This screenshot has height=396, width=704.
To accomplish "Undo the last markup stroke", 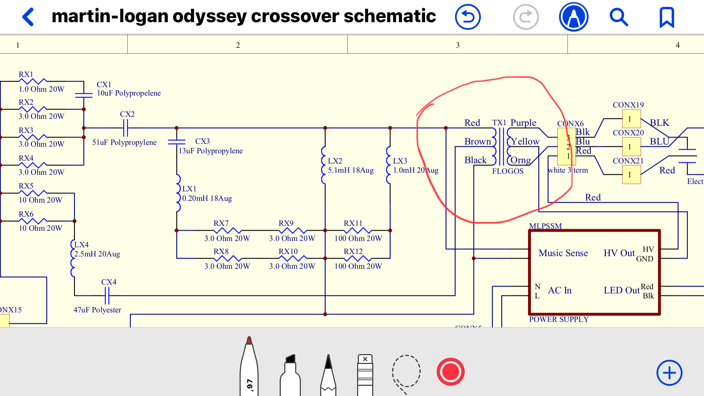I will click(468, 17).
